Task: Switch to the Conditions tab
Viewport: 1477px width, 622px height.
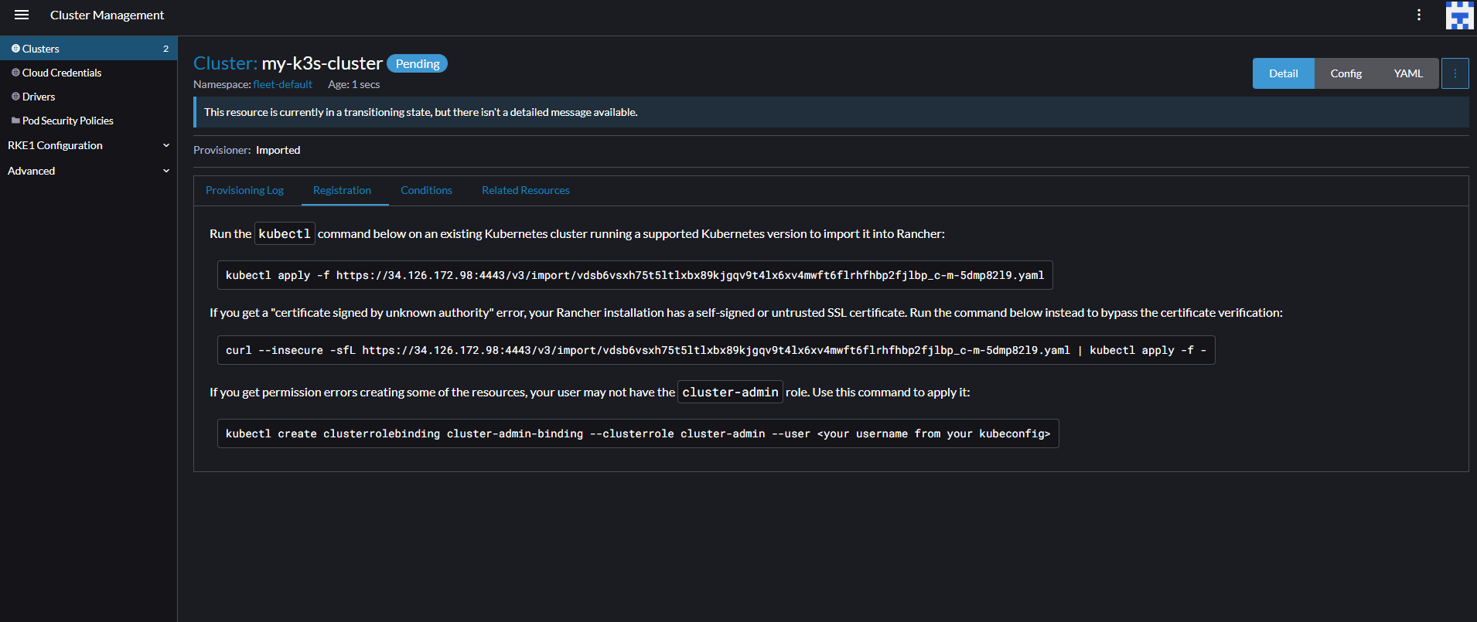Action: (x=426, y=190)
